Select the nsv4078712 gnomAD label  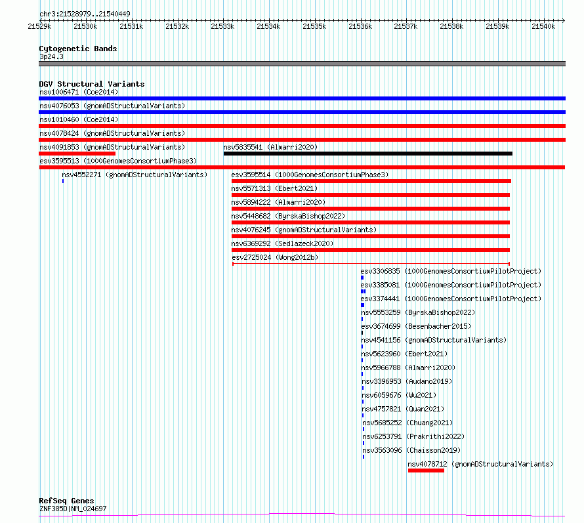pyautogui.click(x=480, y=464)
